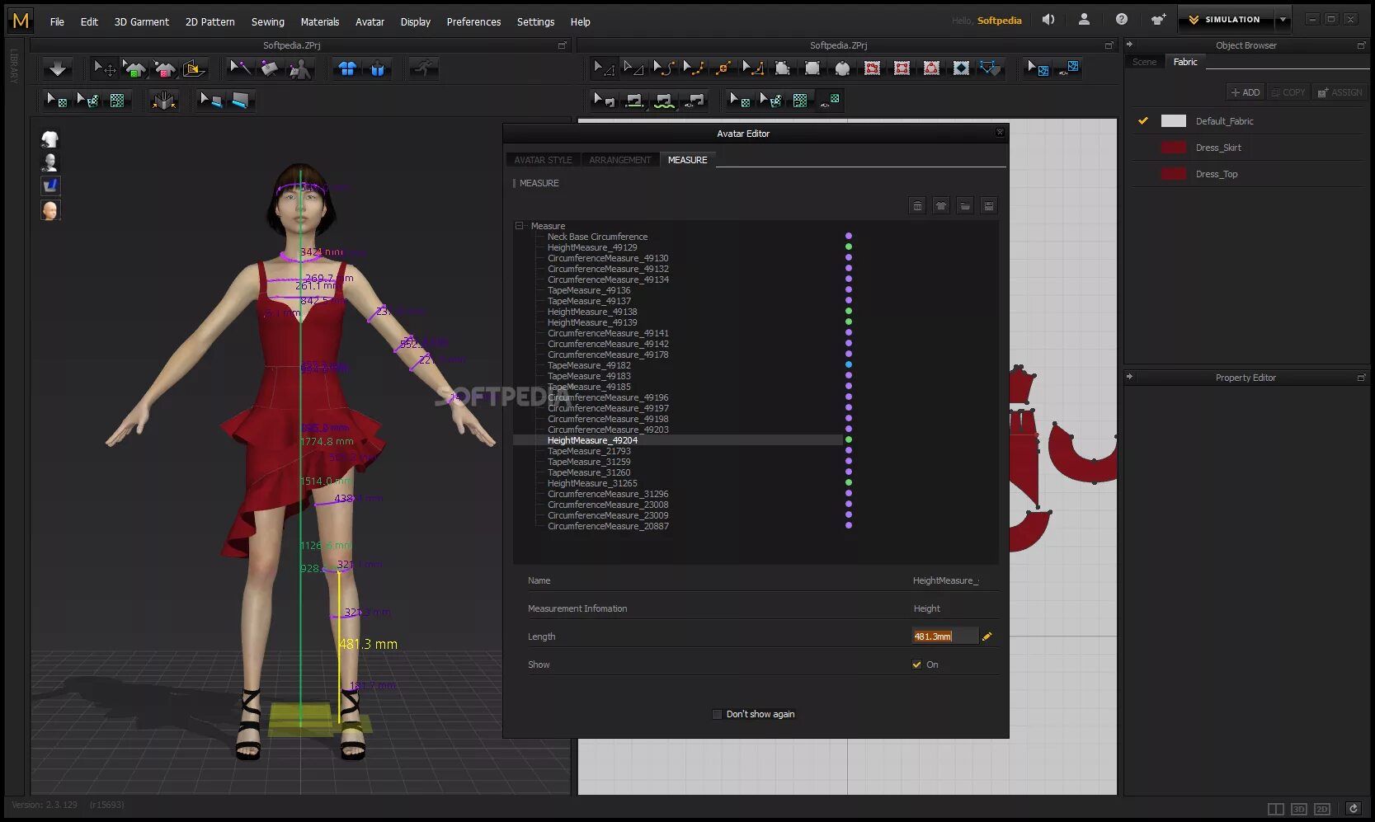Screen dimensions: 1375x822
Task: Collapse the Measure tree in Avatar Editor
Action: pos(520,225)
